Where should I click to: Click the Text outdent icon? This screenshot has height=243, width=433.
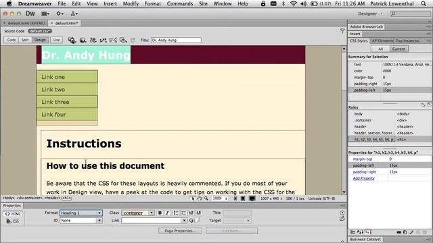click(x=191, y=213)
